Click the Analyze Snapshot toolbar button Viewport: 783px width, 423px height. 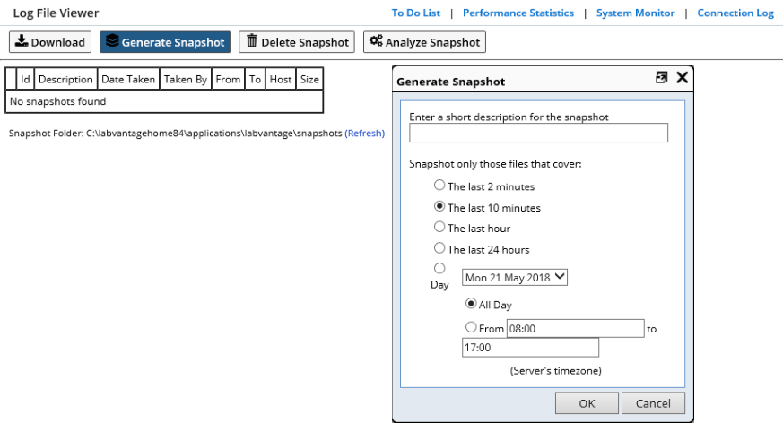424,42
